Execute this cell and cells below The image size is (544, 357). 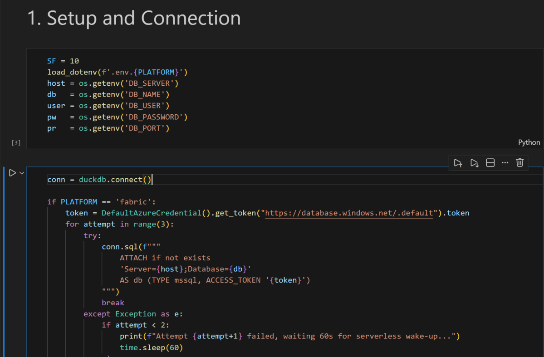(474, 162)
